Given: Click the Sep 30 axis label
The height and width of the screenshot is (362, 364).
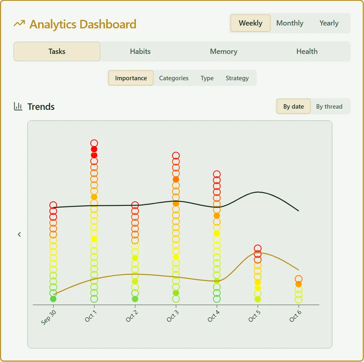Looking at the screenshot, I should click(48, 317).
